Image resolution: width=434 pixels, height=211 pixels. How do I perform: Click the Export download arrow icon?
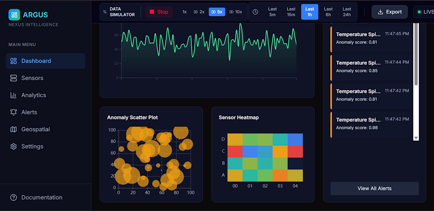tap(380, 12)
